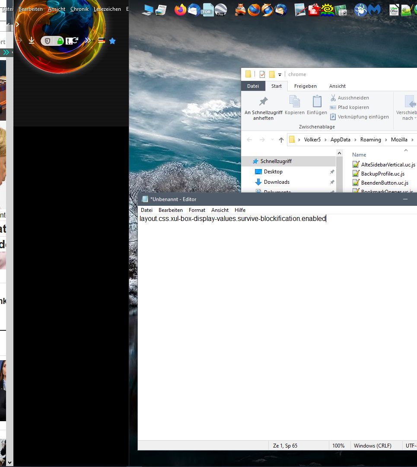Open the Format menu in Editor
417x467 pixels.
pyautogui.click(x=197, y=210)
